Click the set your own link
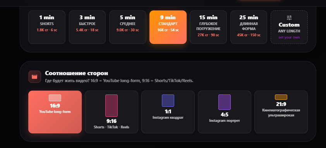The width and height of the screenshot is (326, 148). (x=289, y=37)
